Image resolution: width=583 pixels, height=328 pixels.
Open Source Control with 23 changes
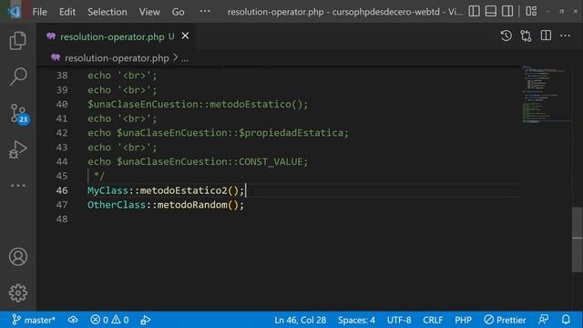click(x=18, y=113)
